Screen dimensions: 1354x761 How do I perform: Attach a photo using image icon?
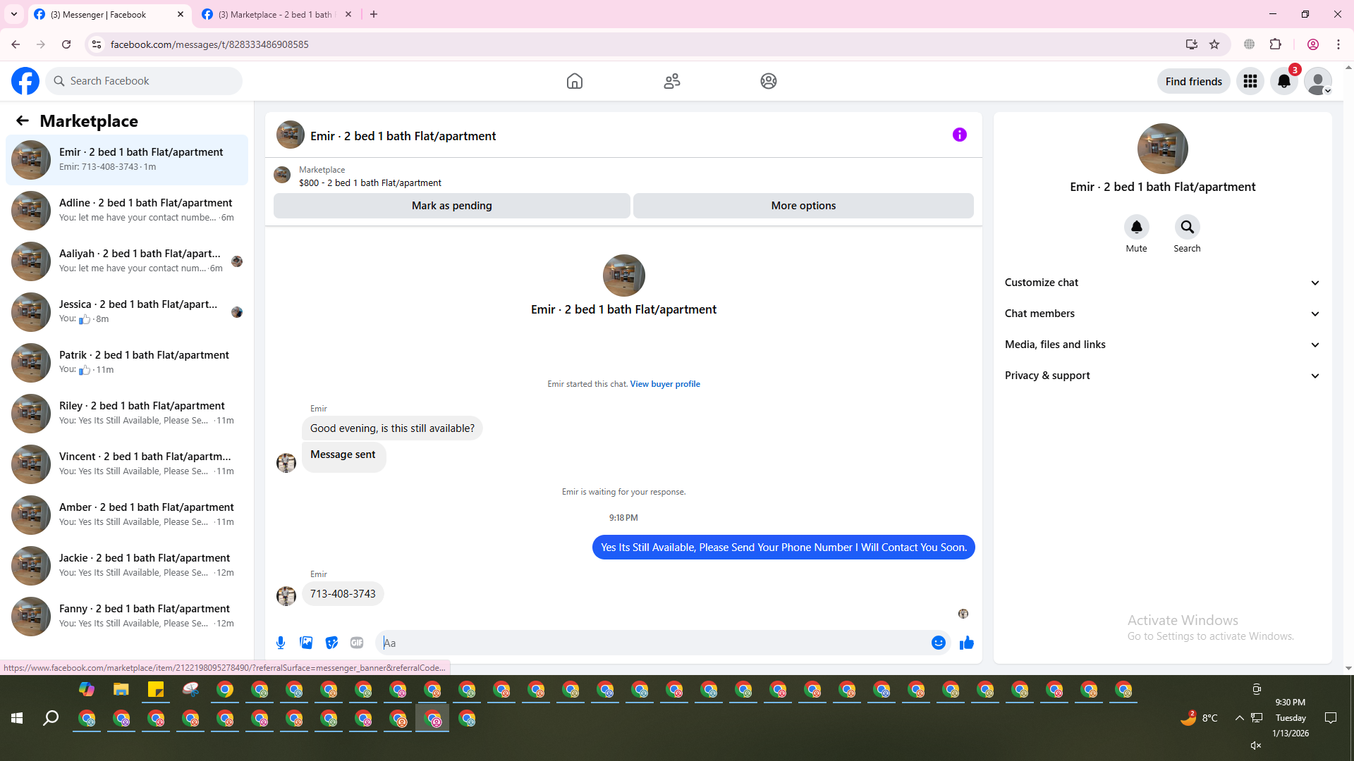click(306, 643)
